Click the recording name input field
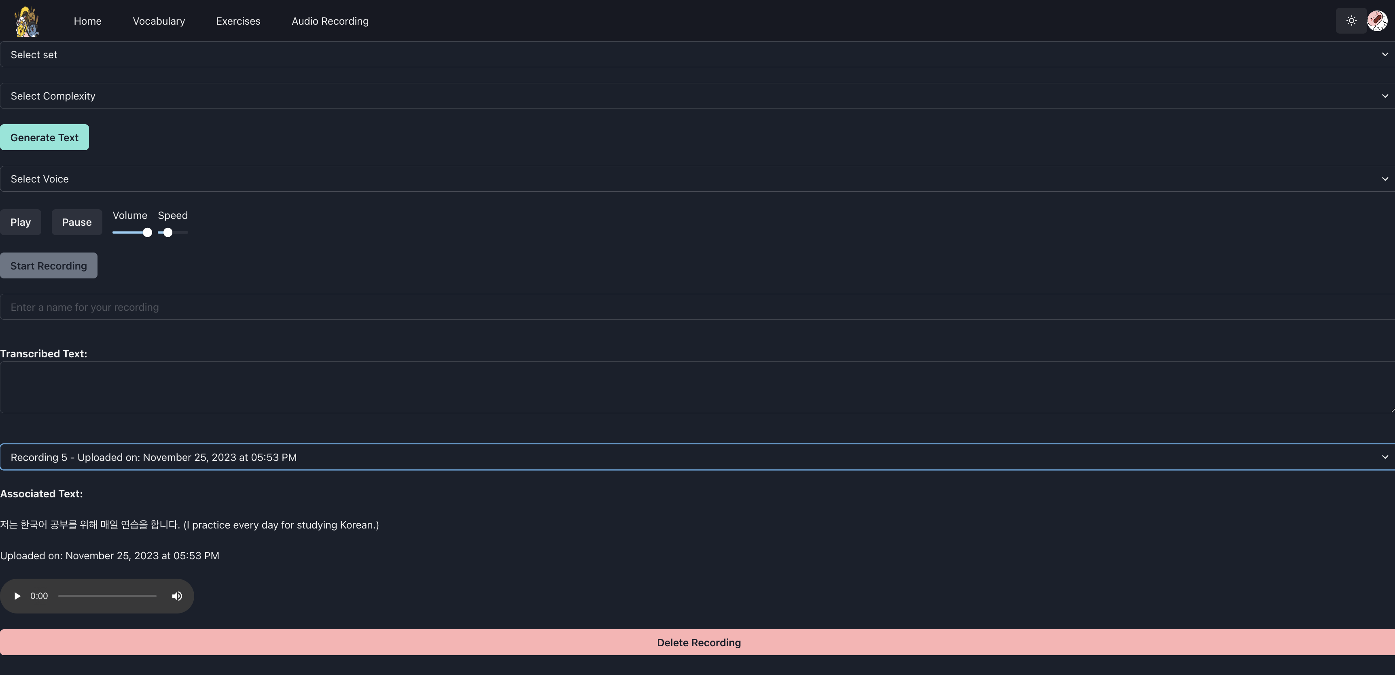This screenshot has height=675, width=1395. [697, 307]
